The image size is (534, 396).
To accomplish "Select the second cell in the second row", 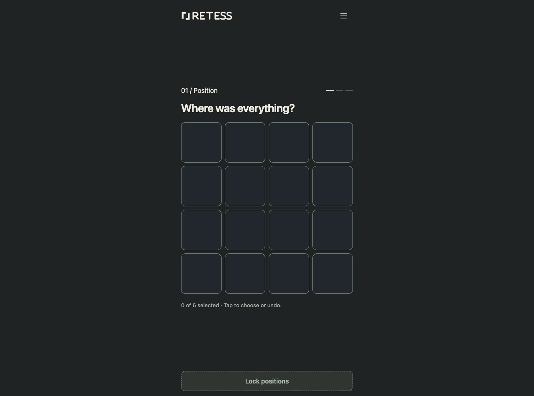I will (245, 186).
